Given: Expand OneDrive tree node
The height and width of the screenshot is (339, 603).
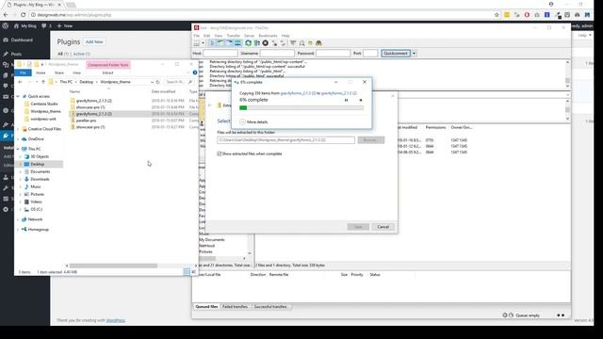Looking at the screenshot, I should (18, 139).
